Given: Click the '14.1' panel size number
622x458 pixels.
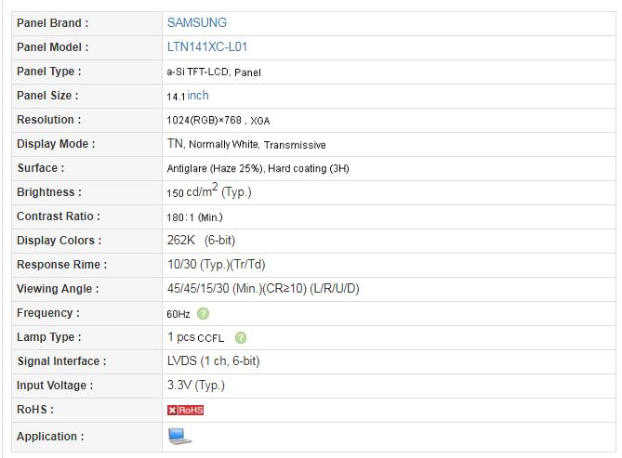Looking at the screenshot, I should point(176,97).
